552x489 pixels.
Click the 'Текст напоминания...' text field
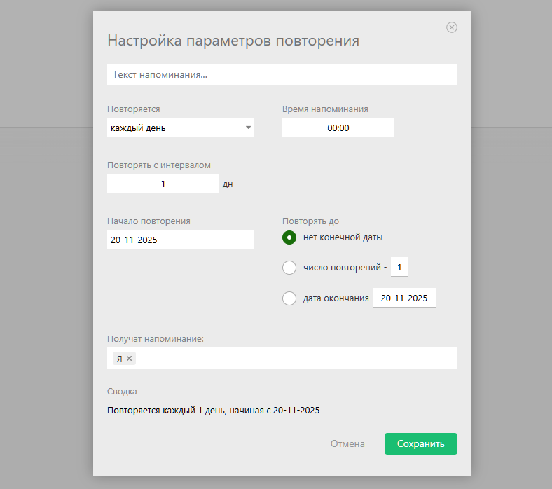282,74
